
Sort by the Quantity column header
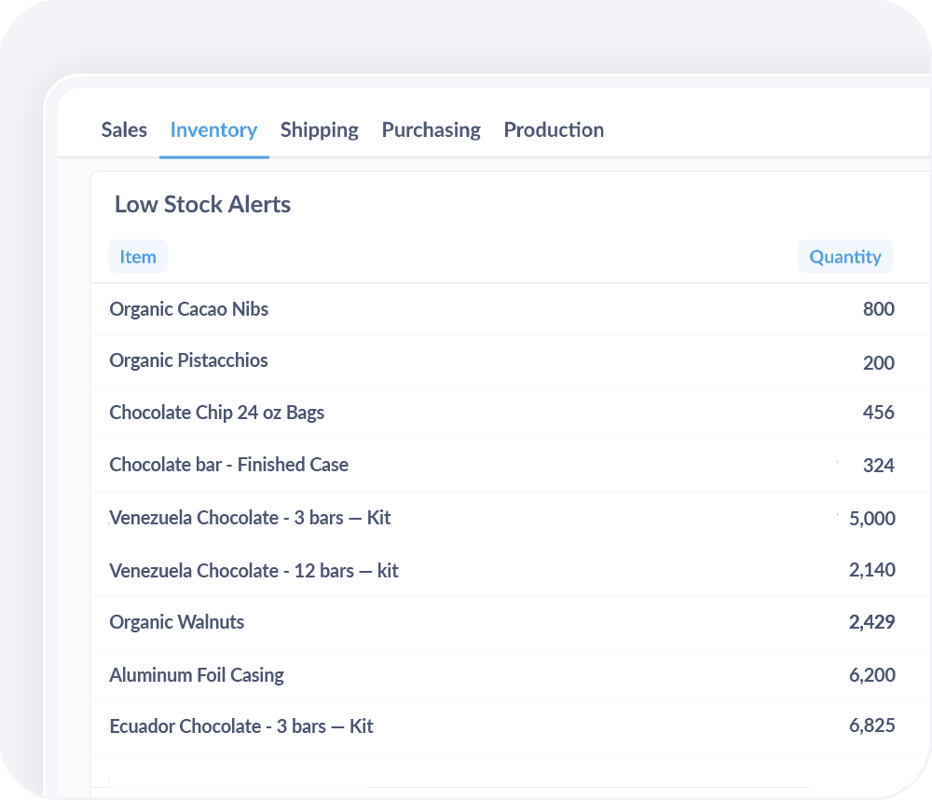[844, 257]
